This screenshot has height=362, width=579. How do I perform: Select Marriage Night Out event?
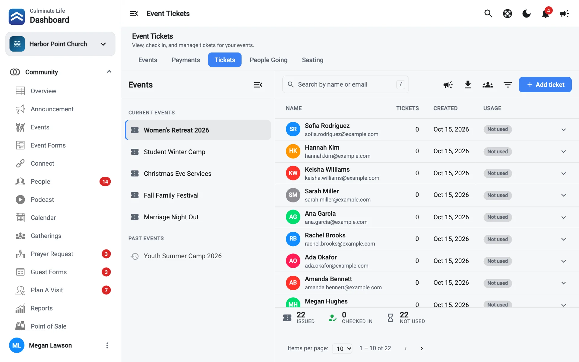(x=198, y=217)
